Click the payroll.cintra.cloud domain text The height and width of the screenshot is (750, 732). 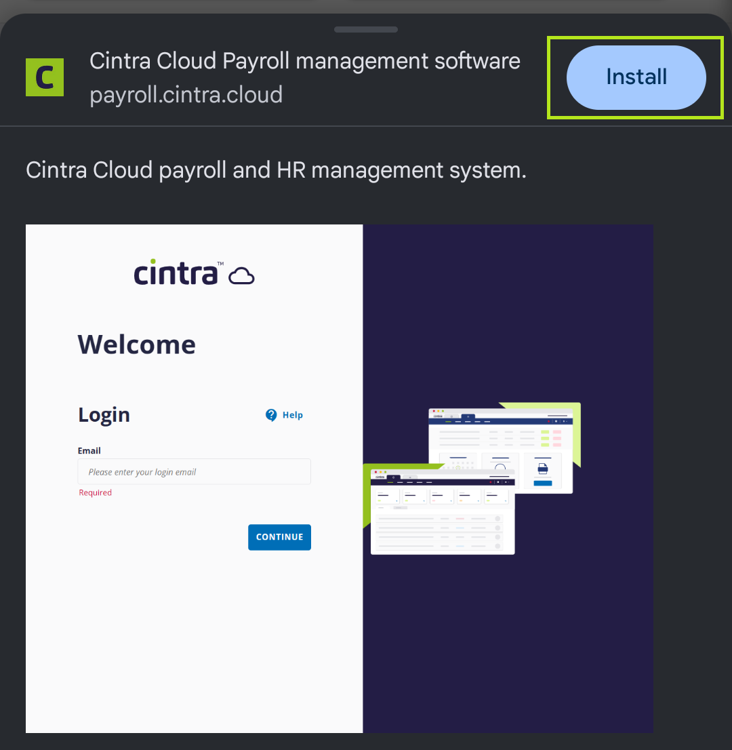tap(186, 95)
